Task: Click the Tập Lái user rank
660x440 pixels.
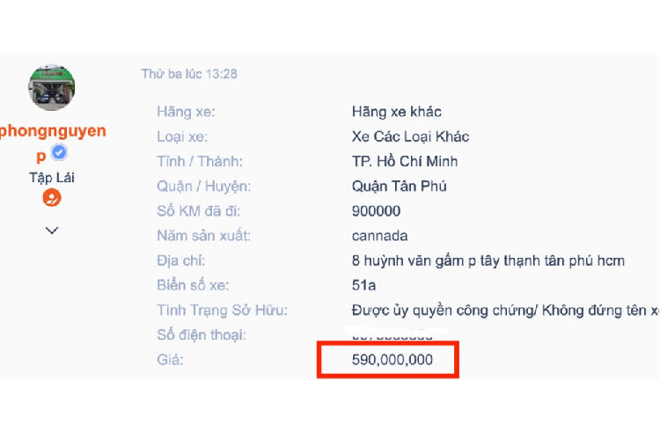Action: (x=52, y=177)
